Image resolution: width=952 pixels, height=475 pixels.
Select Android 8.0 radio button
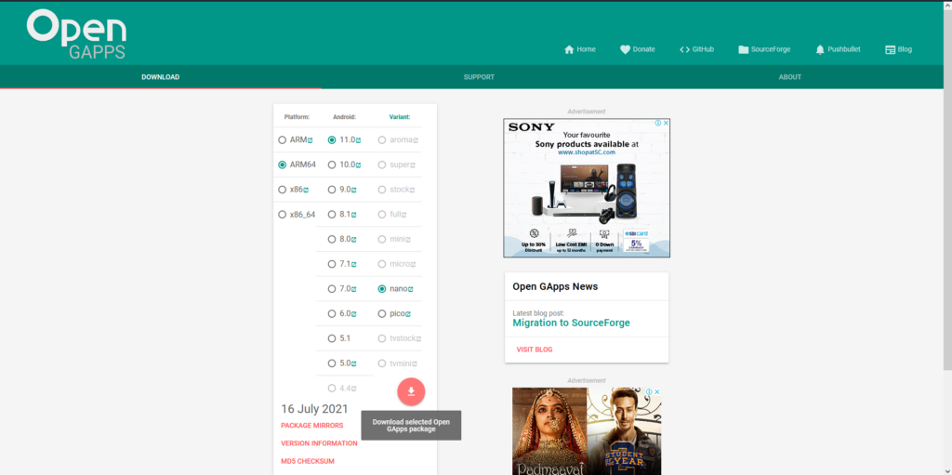pyautogui.click(x=332, y=239)
